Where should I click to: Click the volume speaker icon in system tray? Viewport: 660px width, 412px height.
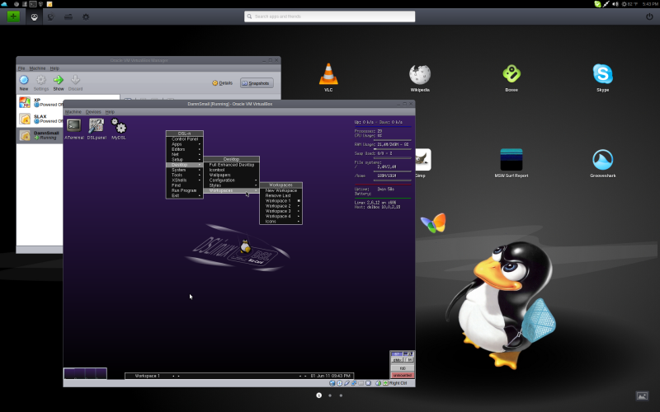[615, 4]
